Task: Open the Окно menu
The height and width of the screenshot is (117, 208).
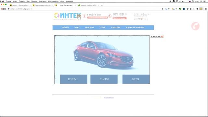Action: [x=62, y=1]
